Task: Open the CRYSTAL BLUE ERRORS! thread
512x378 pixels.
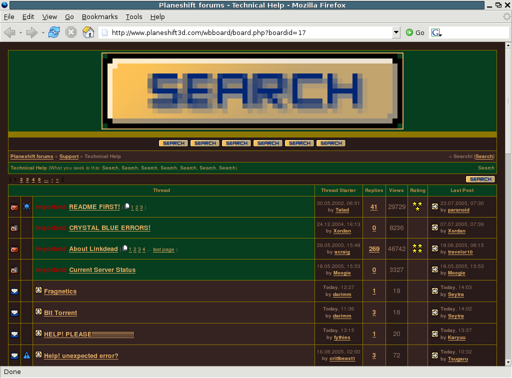Action: coord(109,228)
